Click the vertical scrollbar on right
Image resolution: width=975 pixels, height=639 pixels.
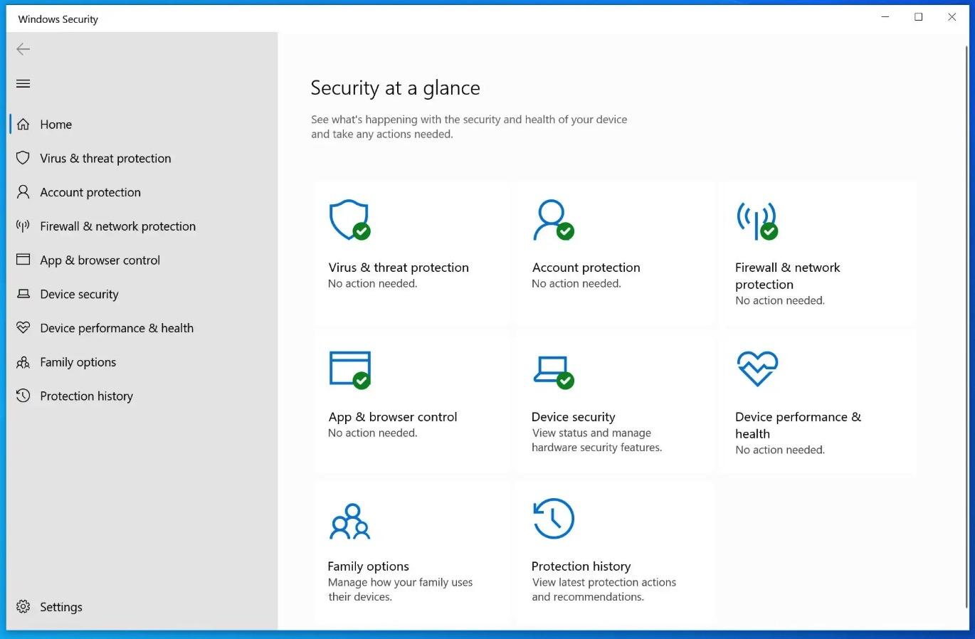tap(966, 327)
